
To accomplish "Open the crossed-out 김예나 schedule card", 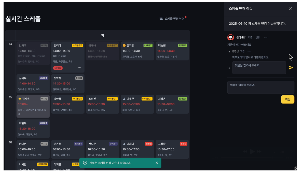I will tap(102, 51).
